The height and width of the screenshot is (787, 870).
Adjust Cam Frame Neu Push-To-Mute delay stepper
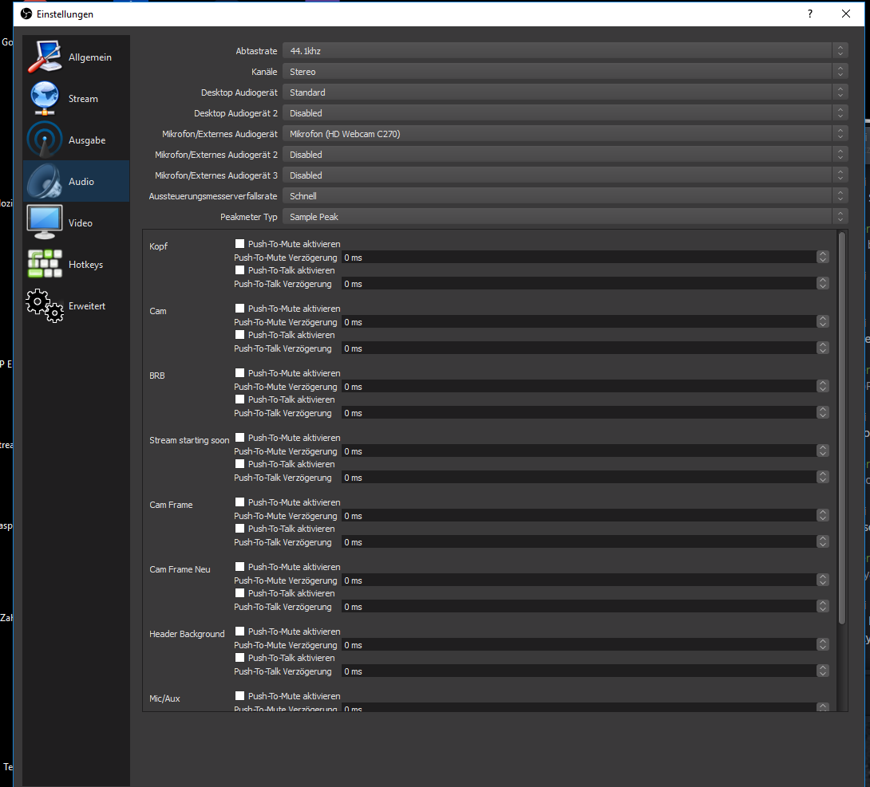pos(823,580)
